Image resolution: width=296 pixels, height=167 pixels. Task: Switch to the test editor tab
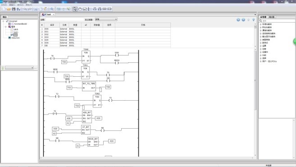[47, 14]
